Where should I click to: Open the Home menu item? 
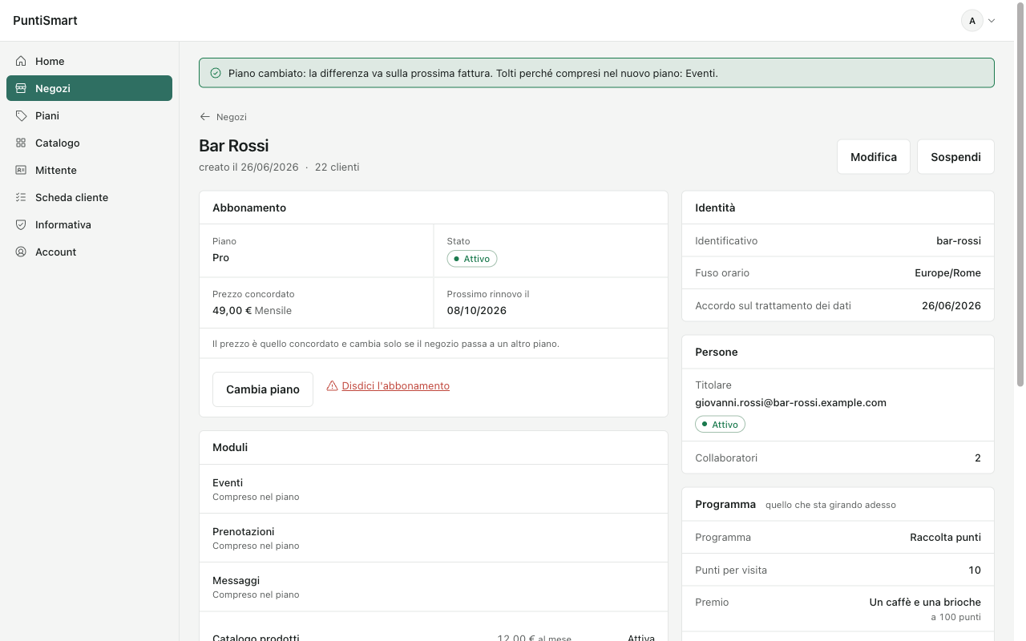[x=89, y=61]
